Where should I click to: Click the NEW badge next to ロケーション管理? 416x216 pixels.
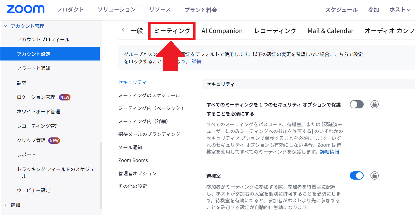pyautogui.click(x=65, y=97)
